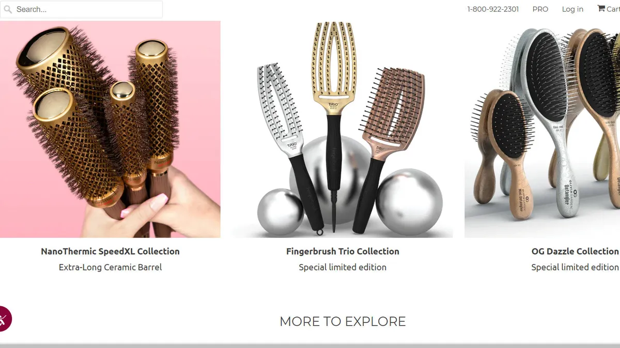Open NanoThermic SpeedXL Collection title

point(110,252)
